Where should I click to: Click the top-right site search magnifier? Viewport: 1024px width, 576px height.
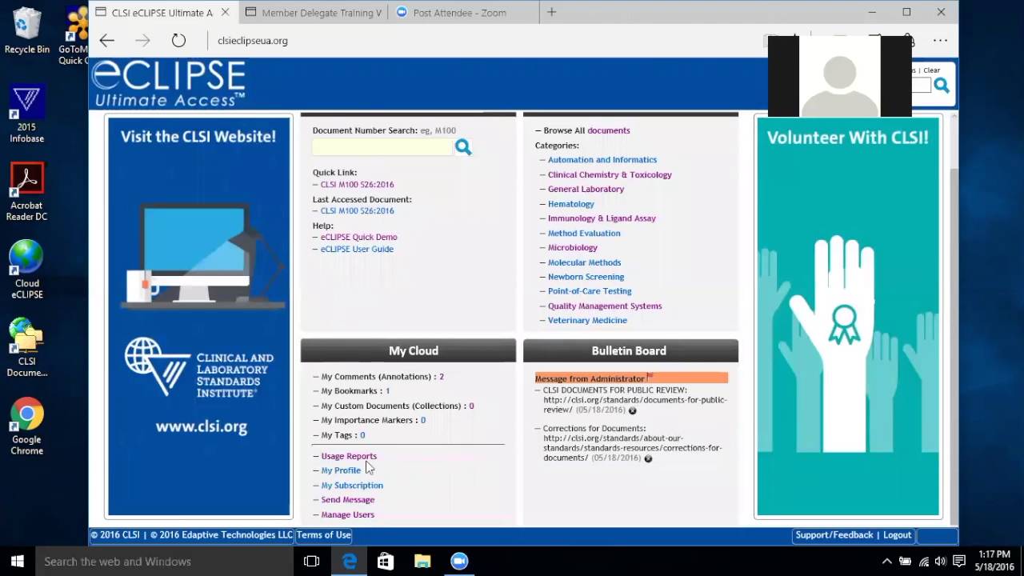(942, 86)
